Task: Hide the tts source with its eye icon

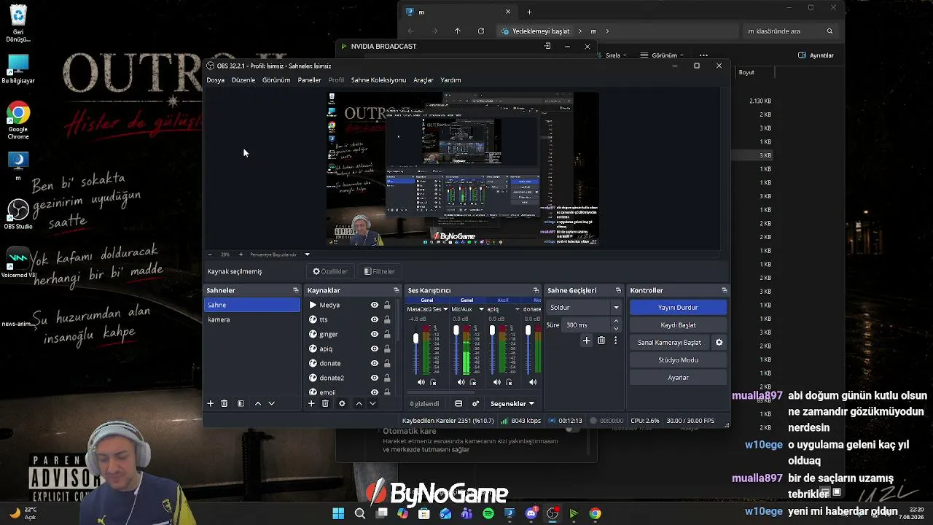Action: click(x=375, y=319)
